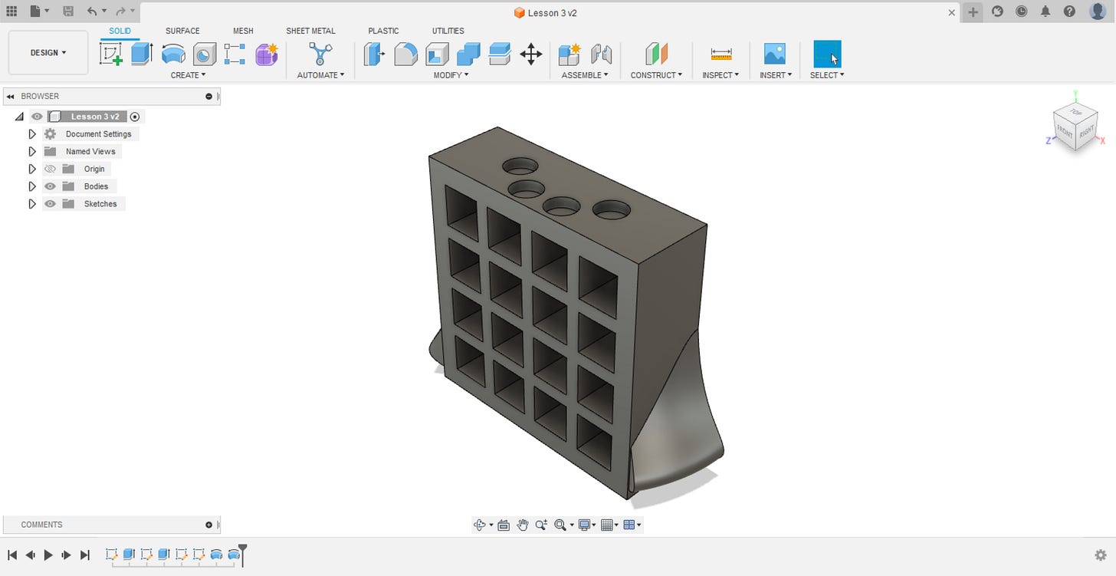This screenshot has height=576, width=1116.
Task: Select the Insert image tool
Action: [775, 54]
